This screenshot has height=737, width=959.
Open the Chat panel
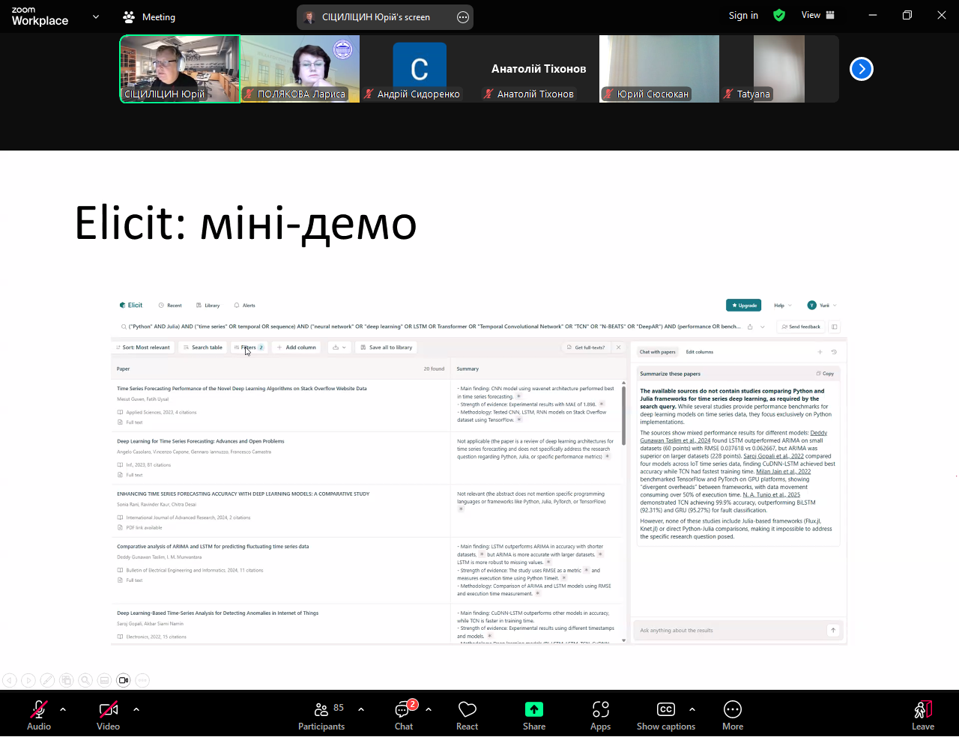(404, 714)
